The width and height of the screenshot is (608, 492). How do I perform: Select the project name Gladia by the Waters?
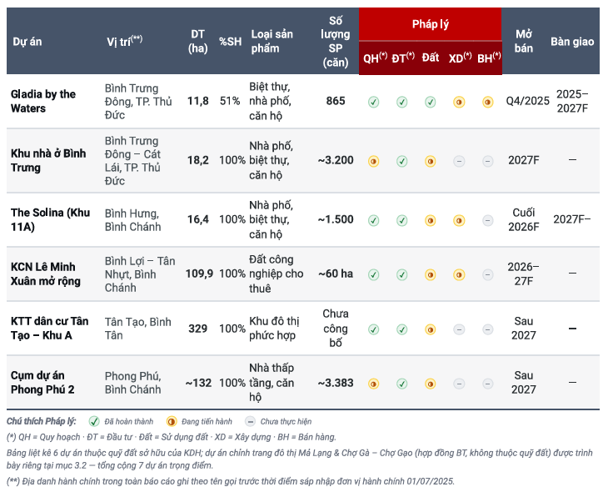[43, 101]
